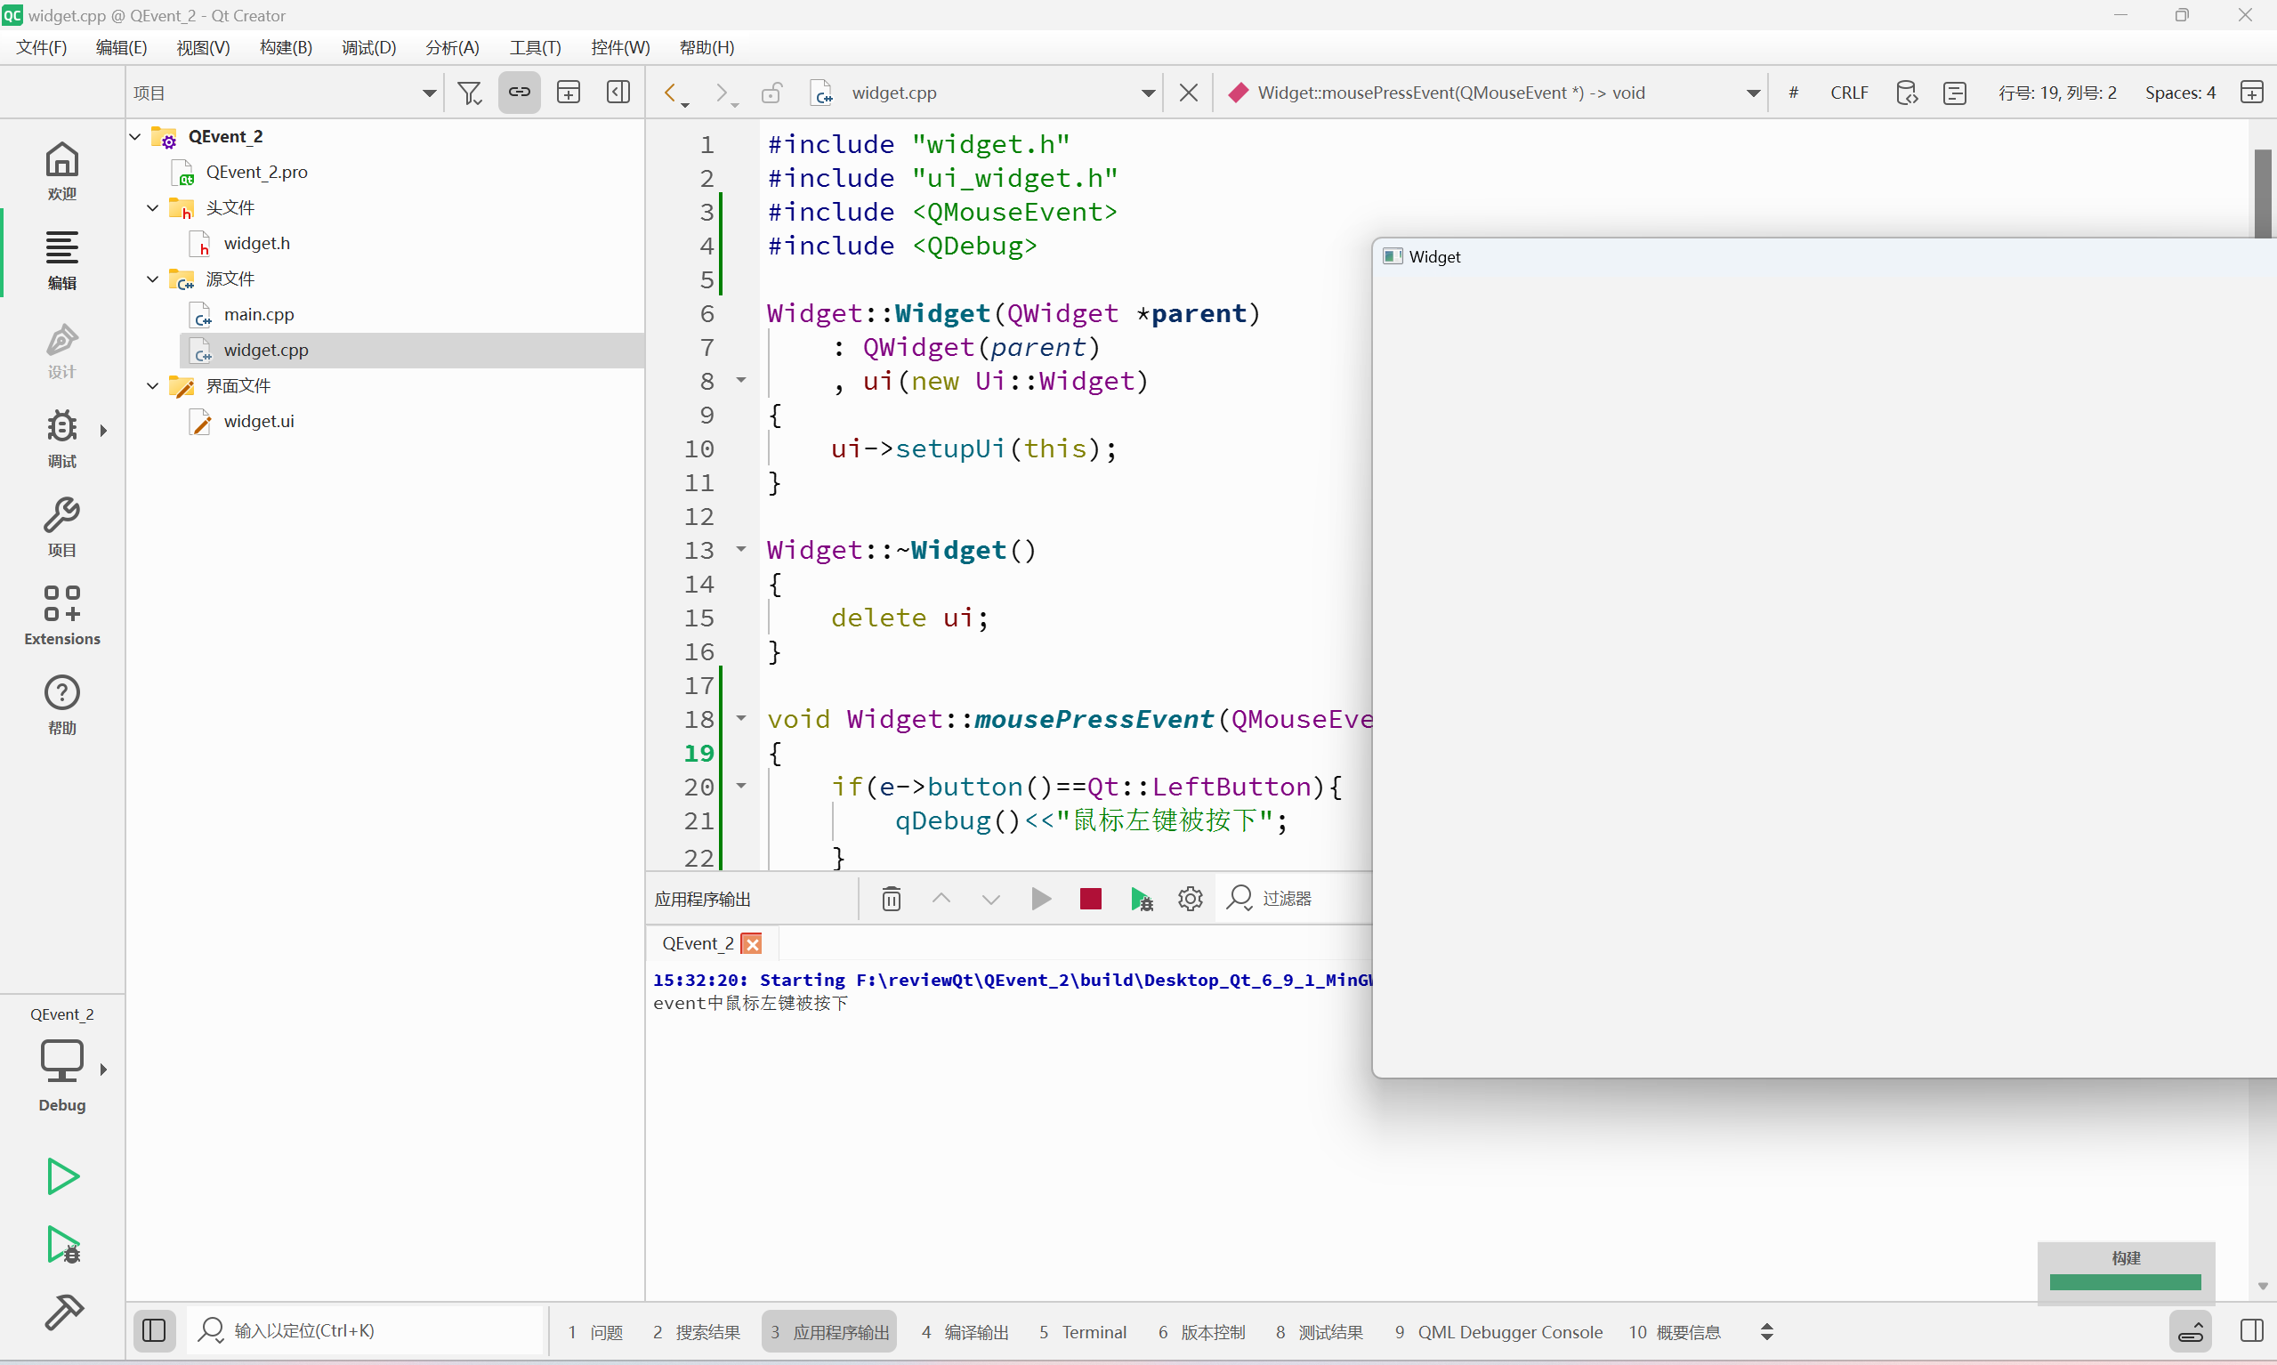This screenshot has width=2277, height=1365.
Task: Click the Build hammer icon
Action: pos(61,1312)
